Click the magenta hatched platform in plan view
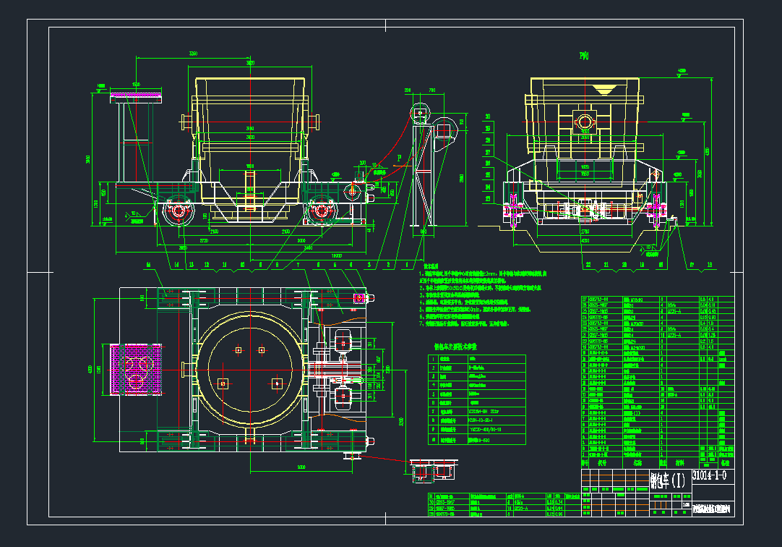Screen dimensions: 782x547 click(x=135, y=368)
